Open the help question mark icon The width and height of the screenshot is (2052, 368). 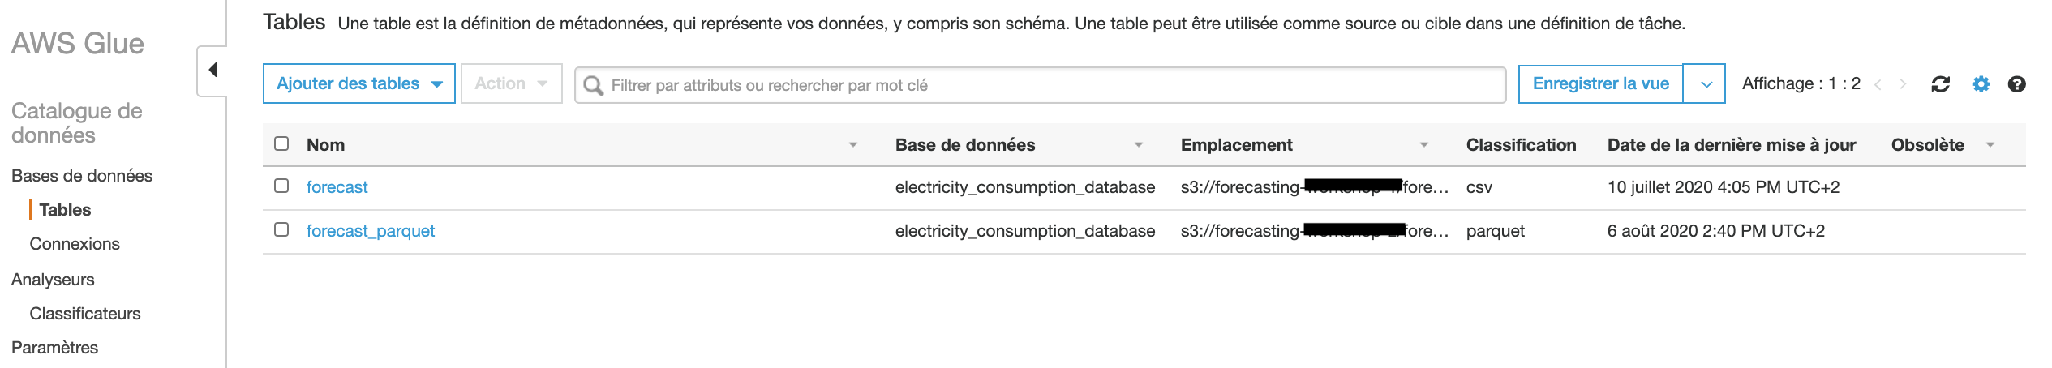[2016, 84]
